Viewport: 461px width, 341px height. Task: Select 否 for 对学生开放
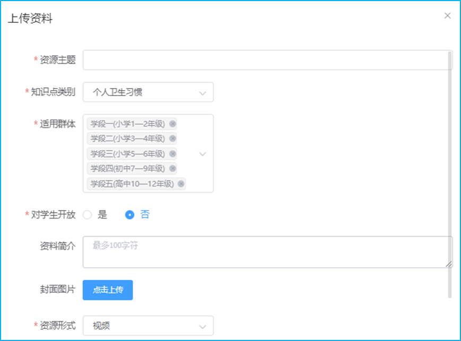tap(130, 215)
